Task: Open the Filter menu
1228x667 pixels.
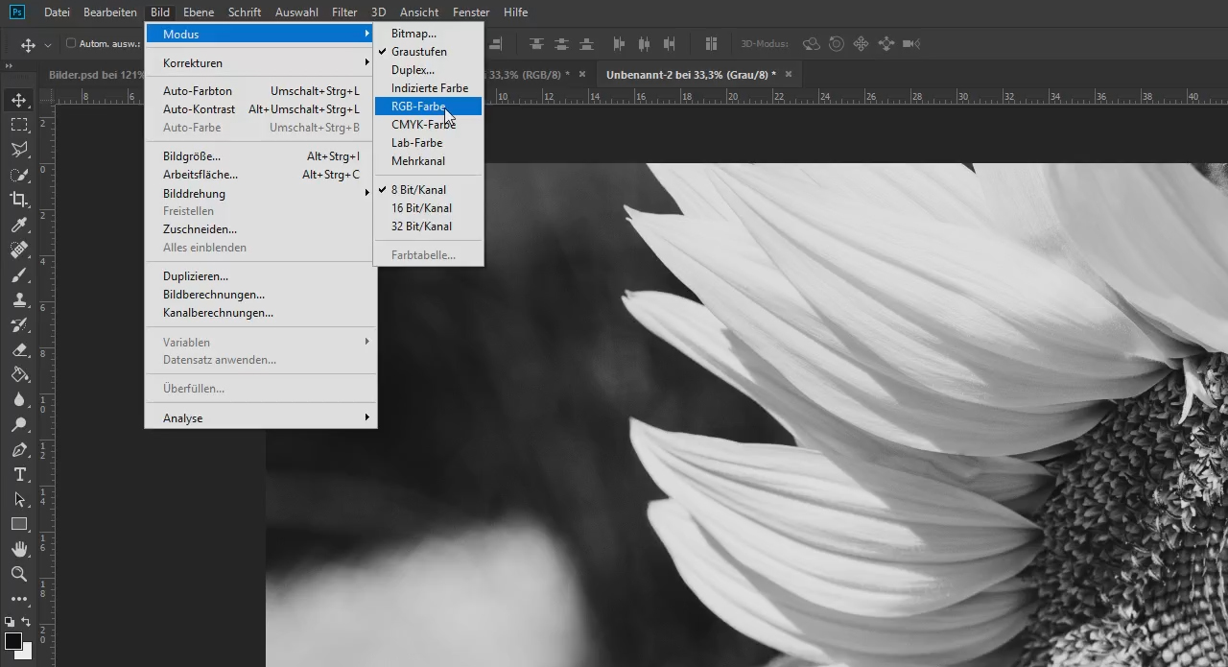Action: click(x=344, y=12)
